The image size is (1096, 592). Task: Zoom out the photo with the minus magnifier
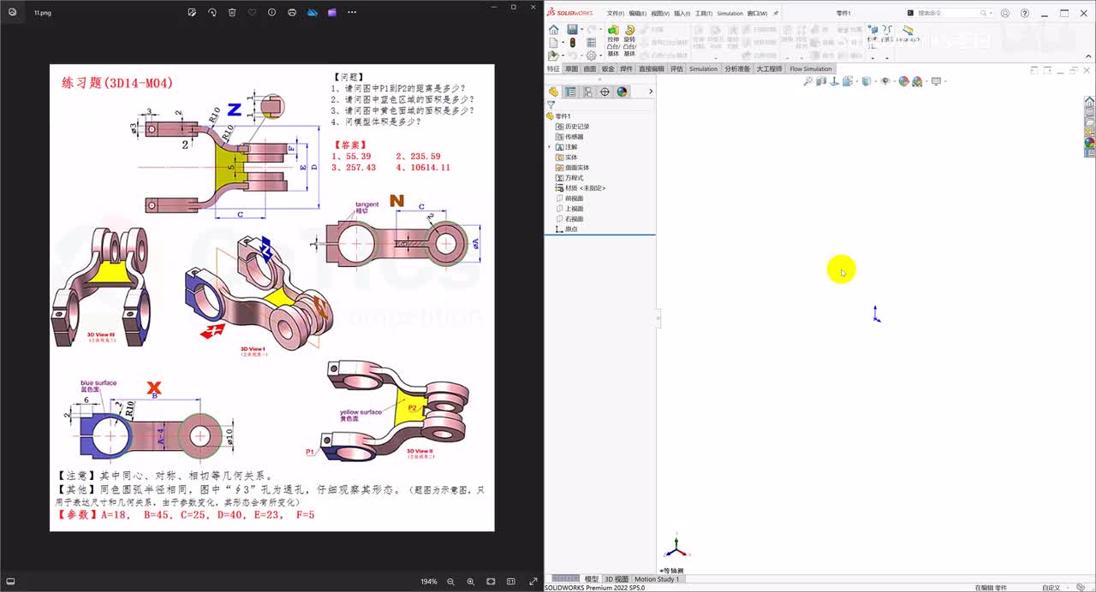[x=450, y=582]
